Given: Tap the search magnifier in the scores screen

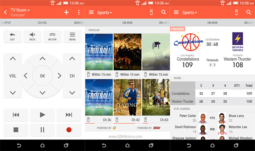Looking at the screenshot, I should coord(248,12).
